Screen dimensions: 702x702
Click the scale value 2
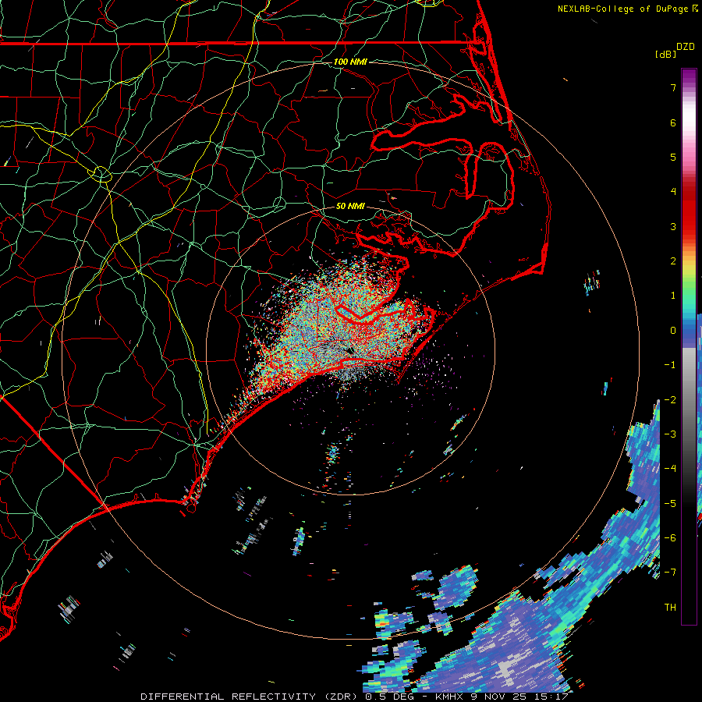click(673, 261)
